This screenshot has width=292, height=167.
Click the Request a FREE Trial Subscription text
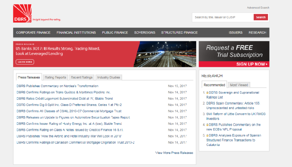234,51
